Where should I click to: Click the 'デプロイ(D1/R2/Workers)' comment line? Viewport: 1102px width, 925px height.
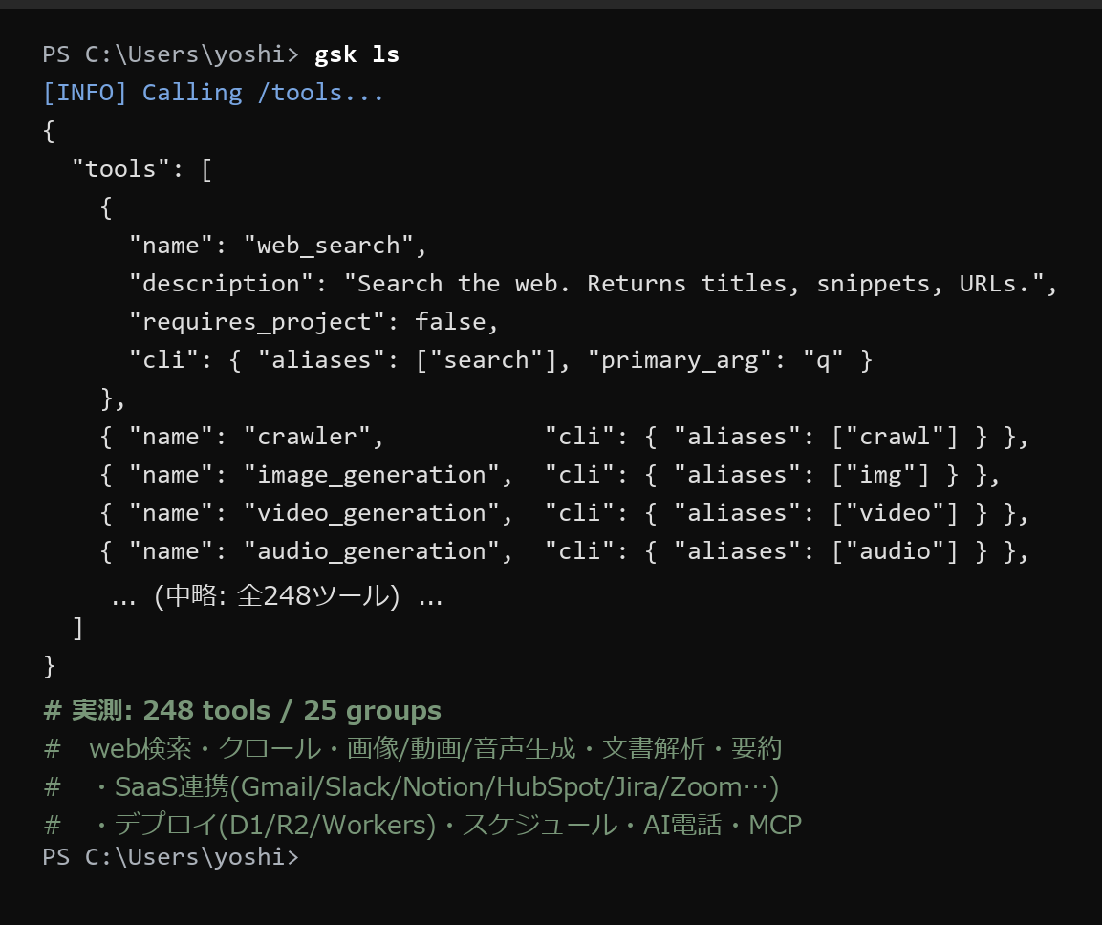pyautogui.click(x=422, y=826)
